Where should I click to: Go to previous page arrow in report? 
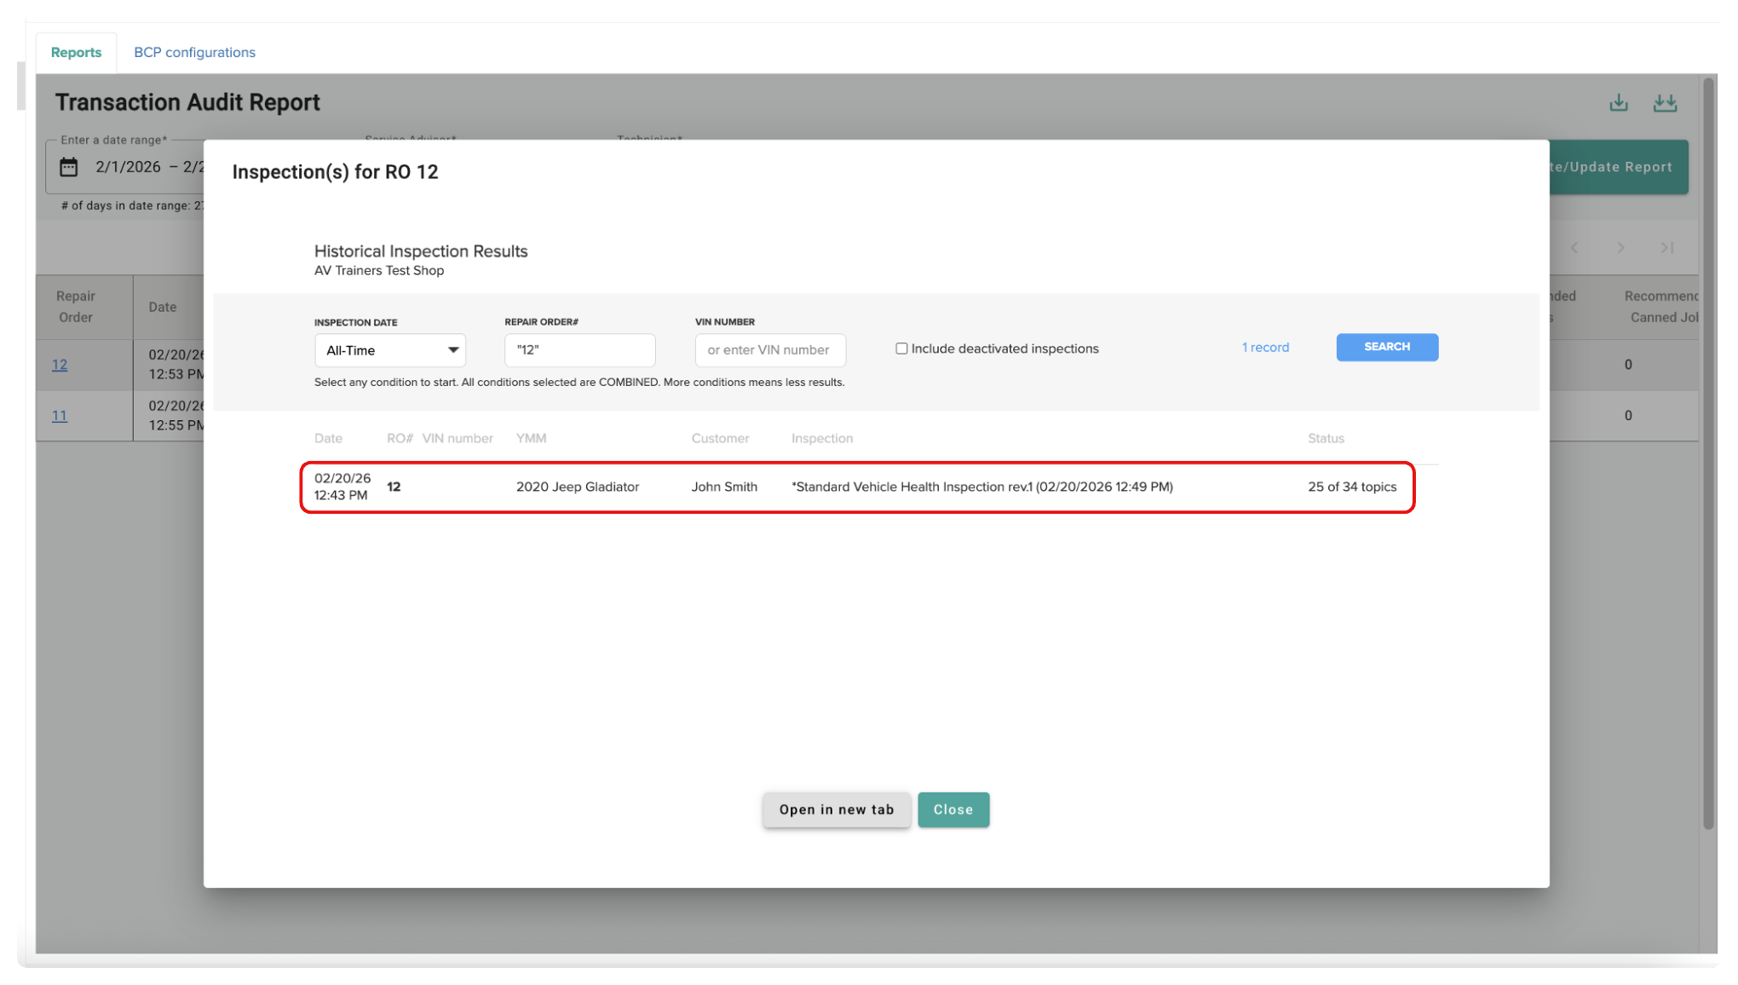pyautogui.click(x=1574, y=248)
